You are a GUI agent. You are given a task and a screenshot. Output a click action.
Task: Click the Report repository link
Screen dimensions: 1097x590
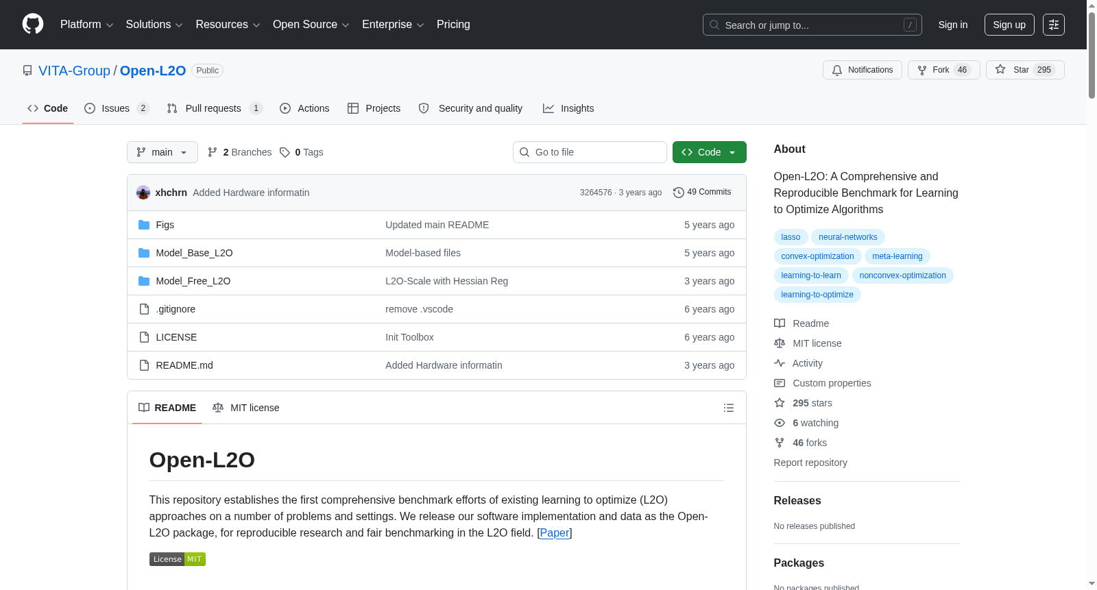click(x=810, y=463)
